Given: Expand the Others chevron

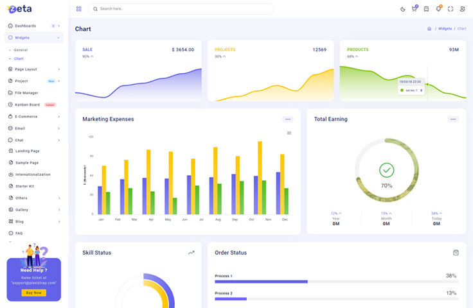Looking at the screenshot, I should [59, 198].
